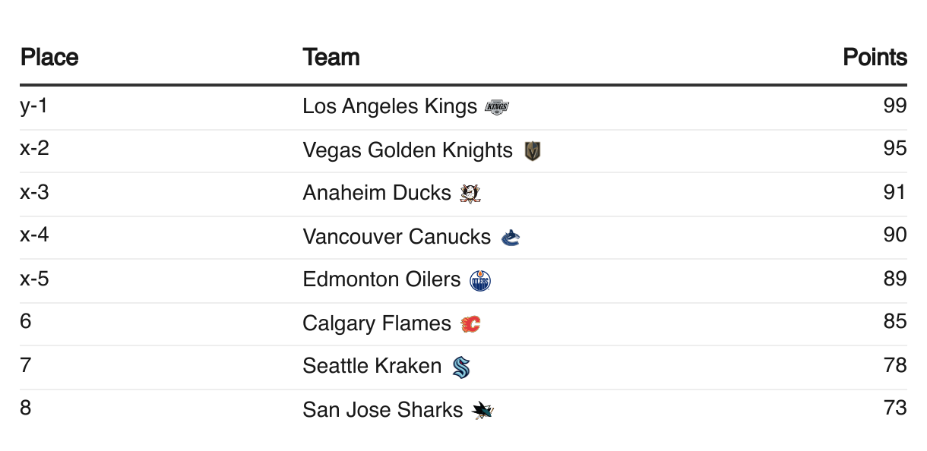Open the Edmonton Oilers team name

381,279
